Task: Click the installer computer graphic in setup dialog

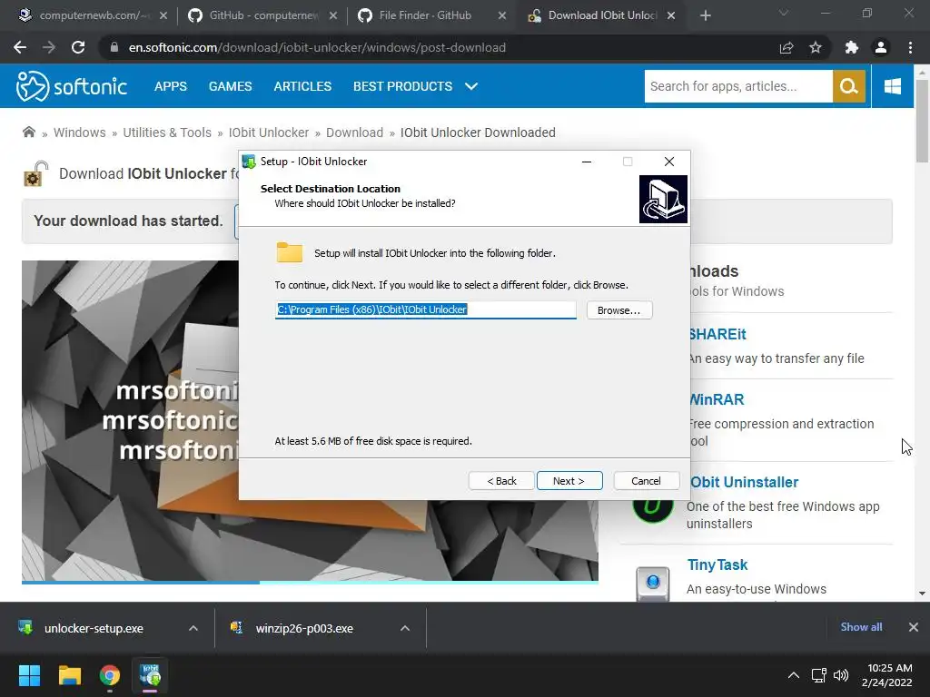Action: tap(663, 199)
